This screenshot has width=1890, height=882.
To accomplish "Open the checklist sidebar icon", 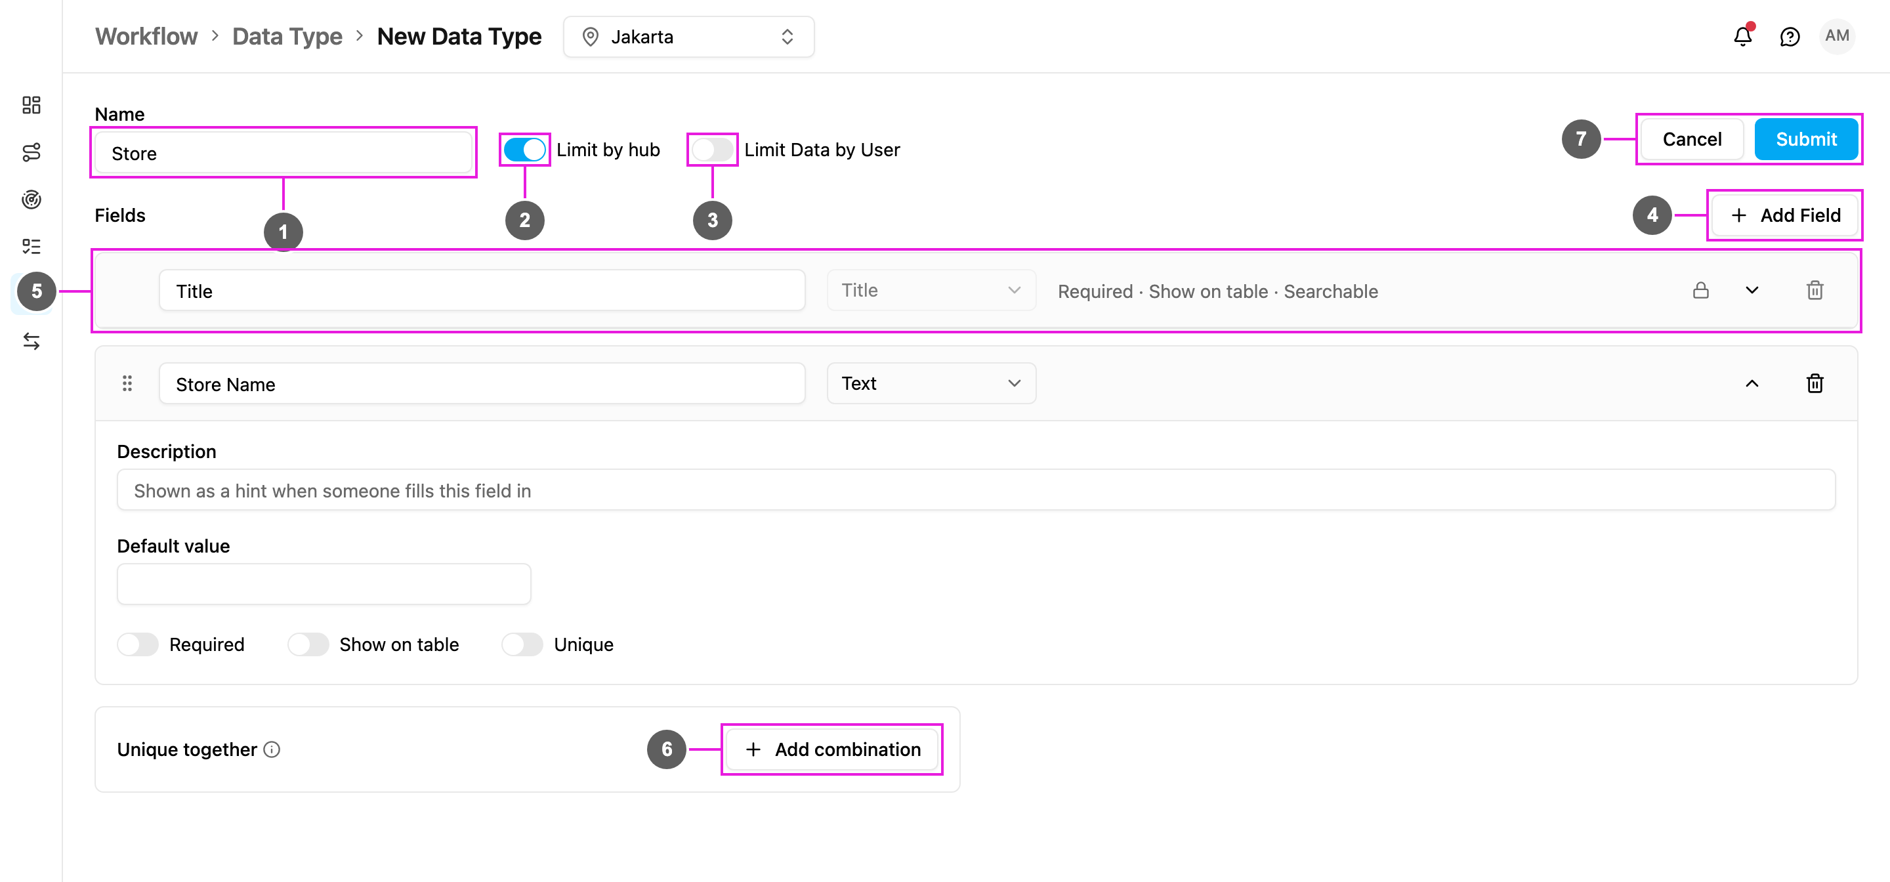I will pos(31,246).
